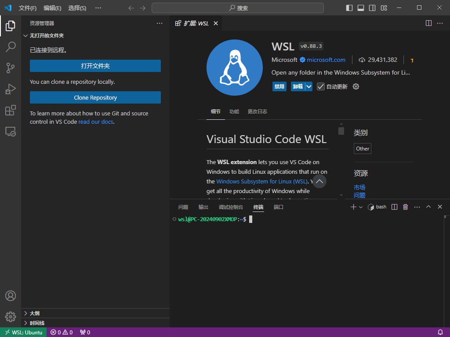Open the Explorer view in activity bar
This screenshot has width=450, height=337.
(11, 26)
